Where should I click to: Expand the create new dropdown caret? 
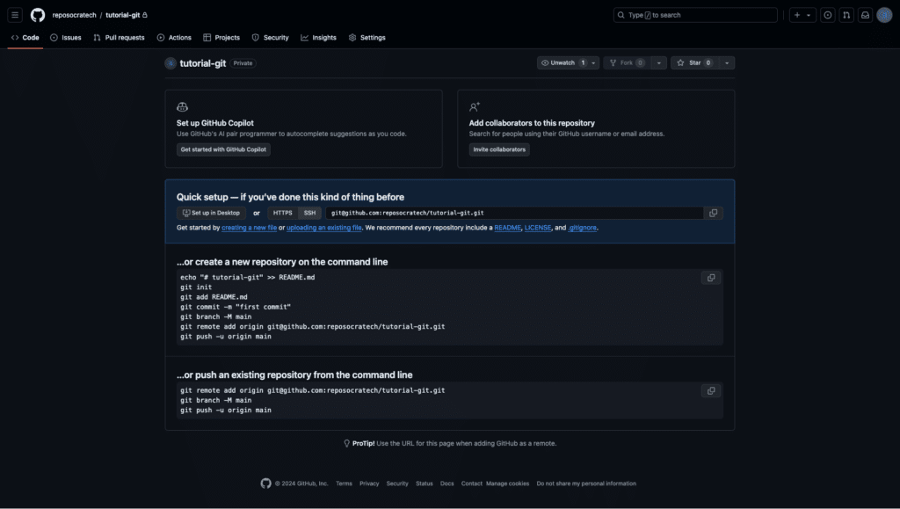809,15
